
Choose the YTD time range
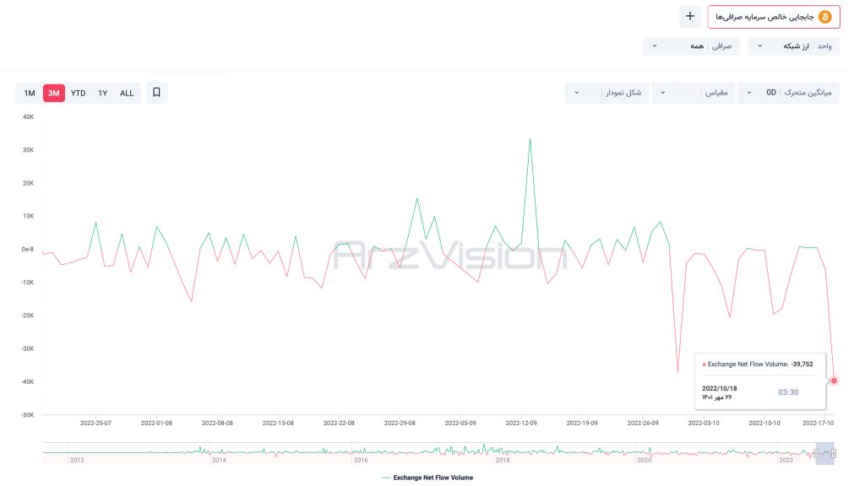(78, 93)
